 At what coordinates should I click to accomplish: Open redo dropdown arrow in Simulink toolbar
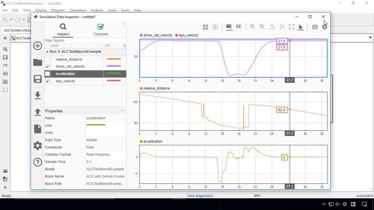23,19
